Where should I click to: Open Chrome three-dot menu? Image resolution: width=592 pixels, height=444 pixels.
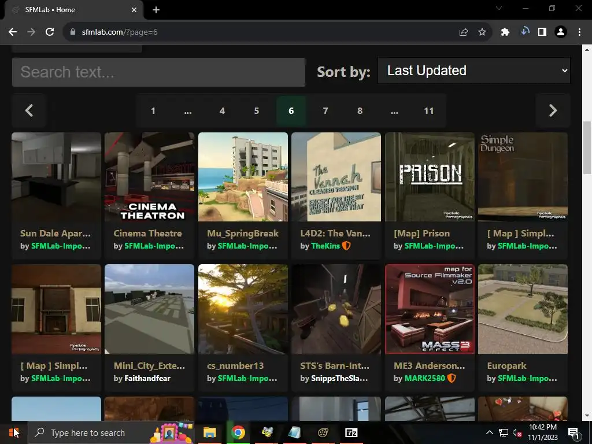pos(579,32)
